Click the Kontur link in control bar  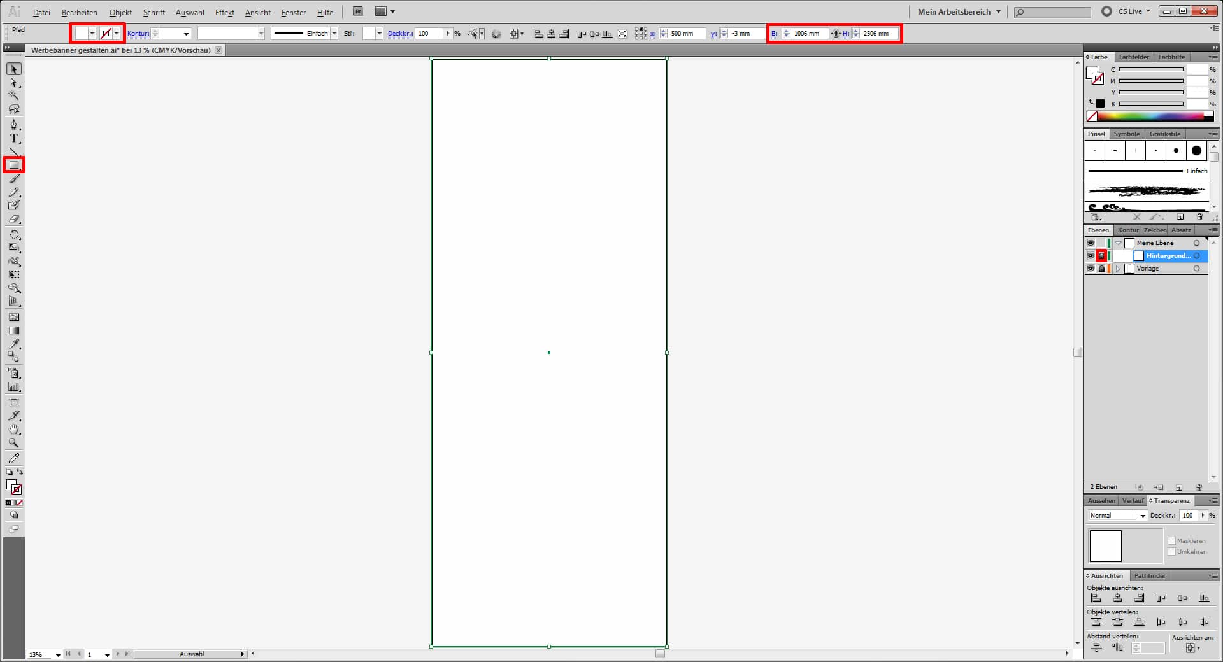pyautogui.click(x=138, y=34)
